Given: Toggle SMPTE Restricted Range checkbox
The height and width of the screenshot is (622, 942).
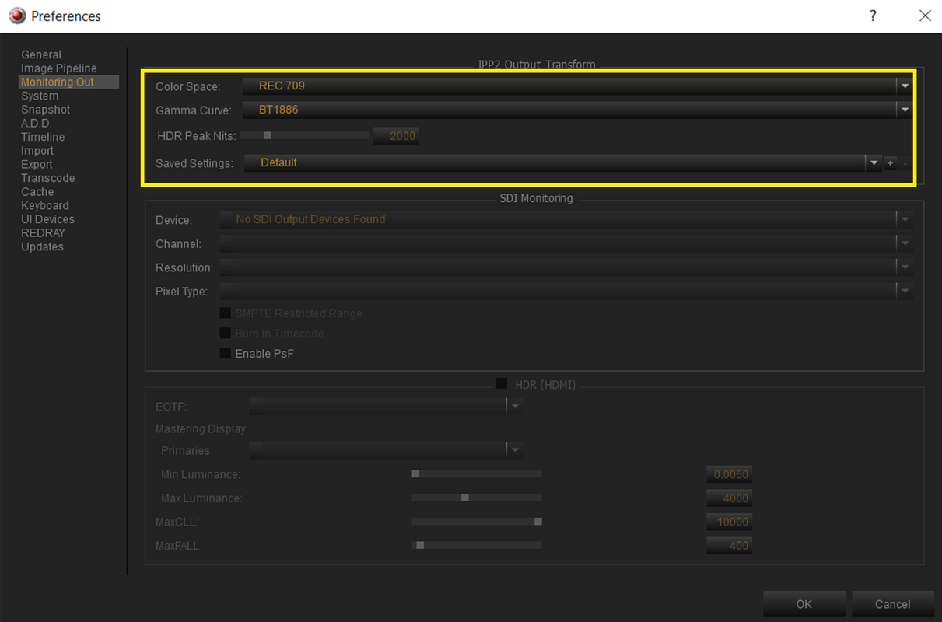Looking at the screenshot, I should [226, 313].
